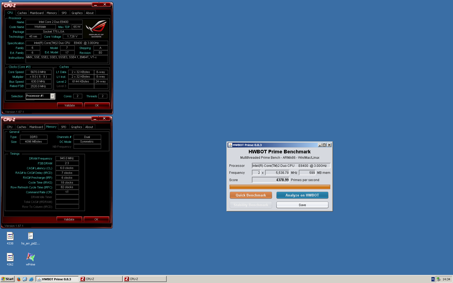453x283 pixels.
Task: Open CPU tab in bottom CPU-Z window
Action: point(10,127)
